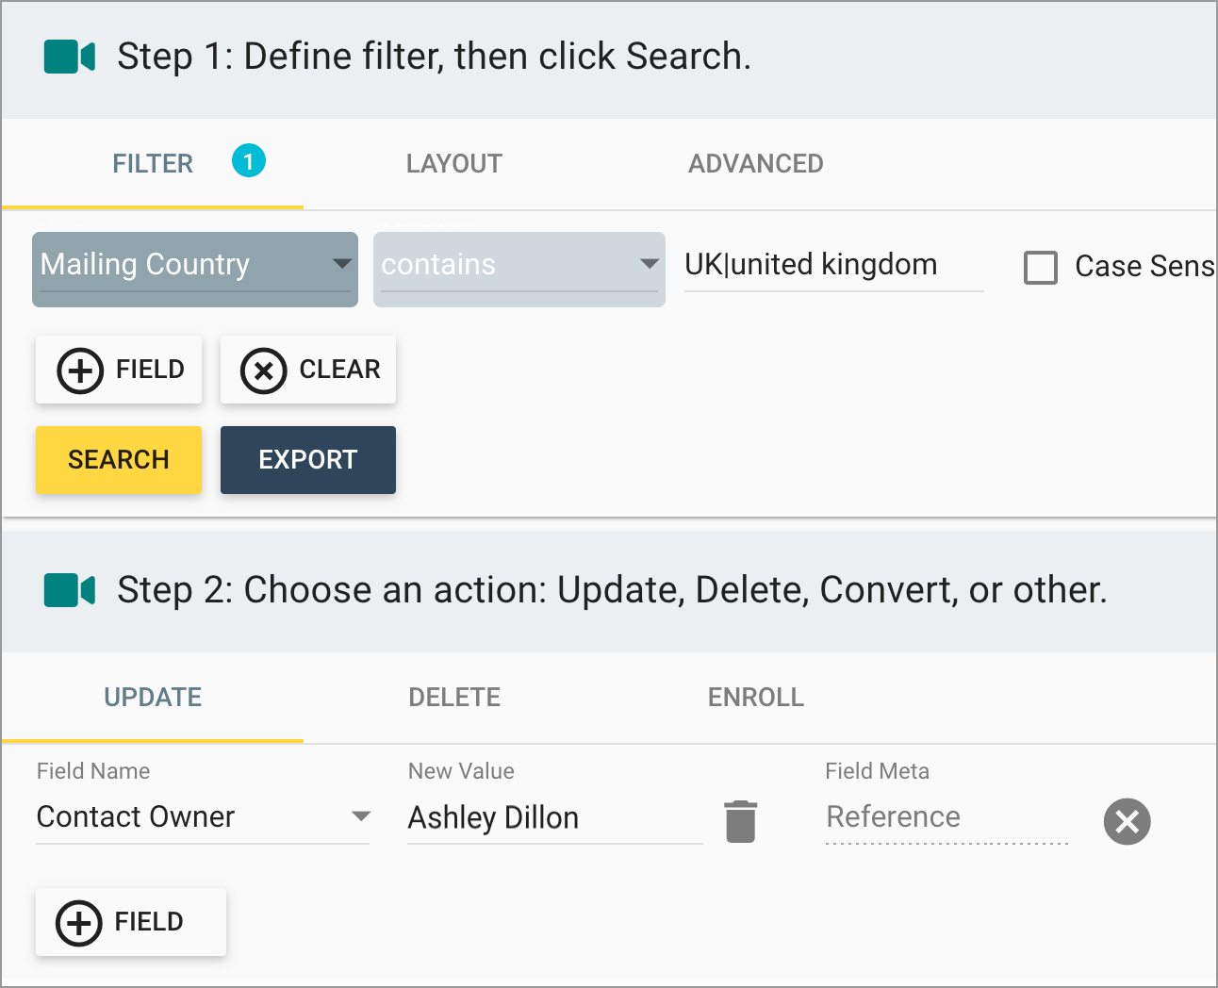Click the circled X icon inside CLEAR
Viewport: 1218px width, 988px height.
pos(264,370)
